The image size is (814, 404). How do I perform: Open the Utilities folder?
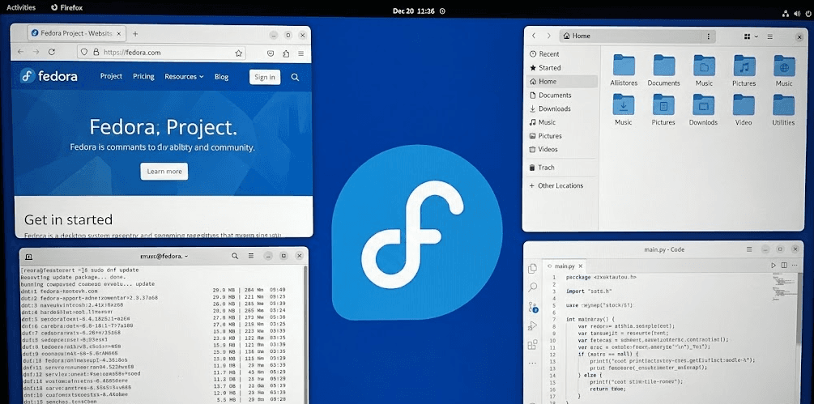(783, 109)
